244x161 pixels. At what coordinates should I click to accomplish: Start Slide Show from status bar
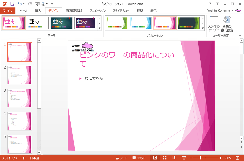[x=184, y=158]
